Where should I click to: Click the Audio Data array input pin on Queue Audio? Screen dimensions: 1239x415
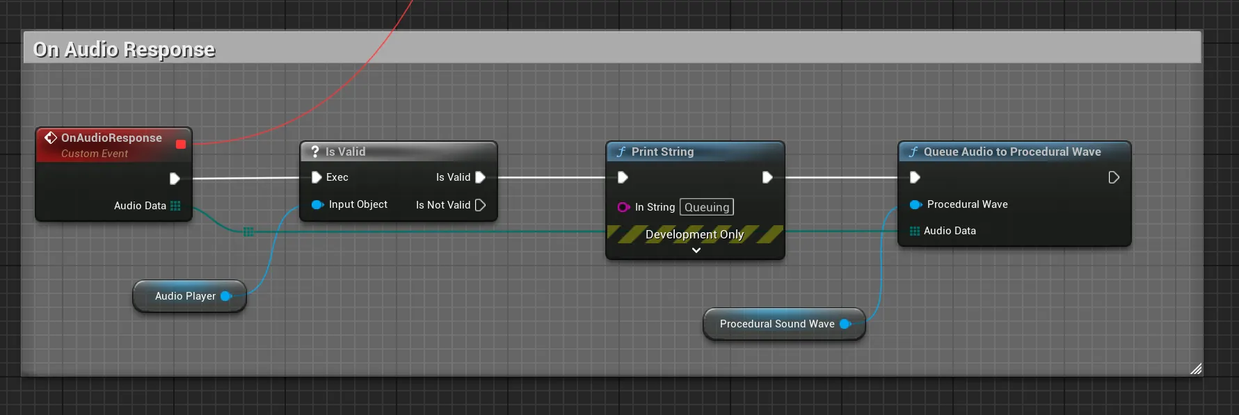point(915,231)
